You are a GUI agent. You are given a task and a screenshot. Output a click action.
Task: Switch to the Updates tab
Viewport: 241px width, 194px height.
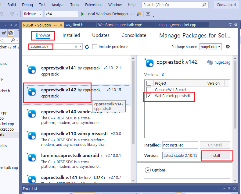pos(101,35)
